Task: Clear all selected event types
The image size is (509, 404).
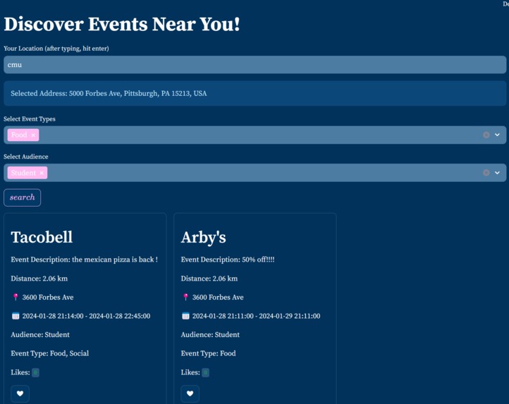Action: [486, 135]
